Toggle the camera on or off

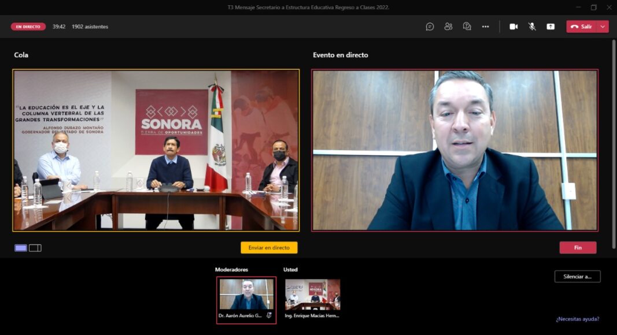pyautogui.click(x=513, y=27)
